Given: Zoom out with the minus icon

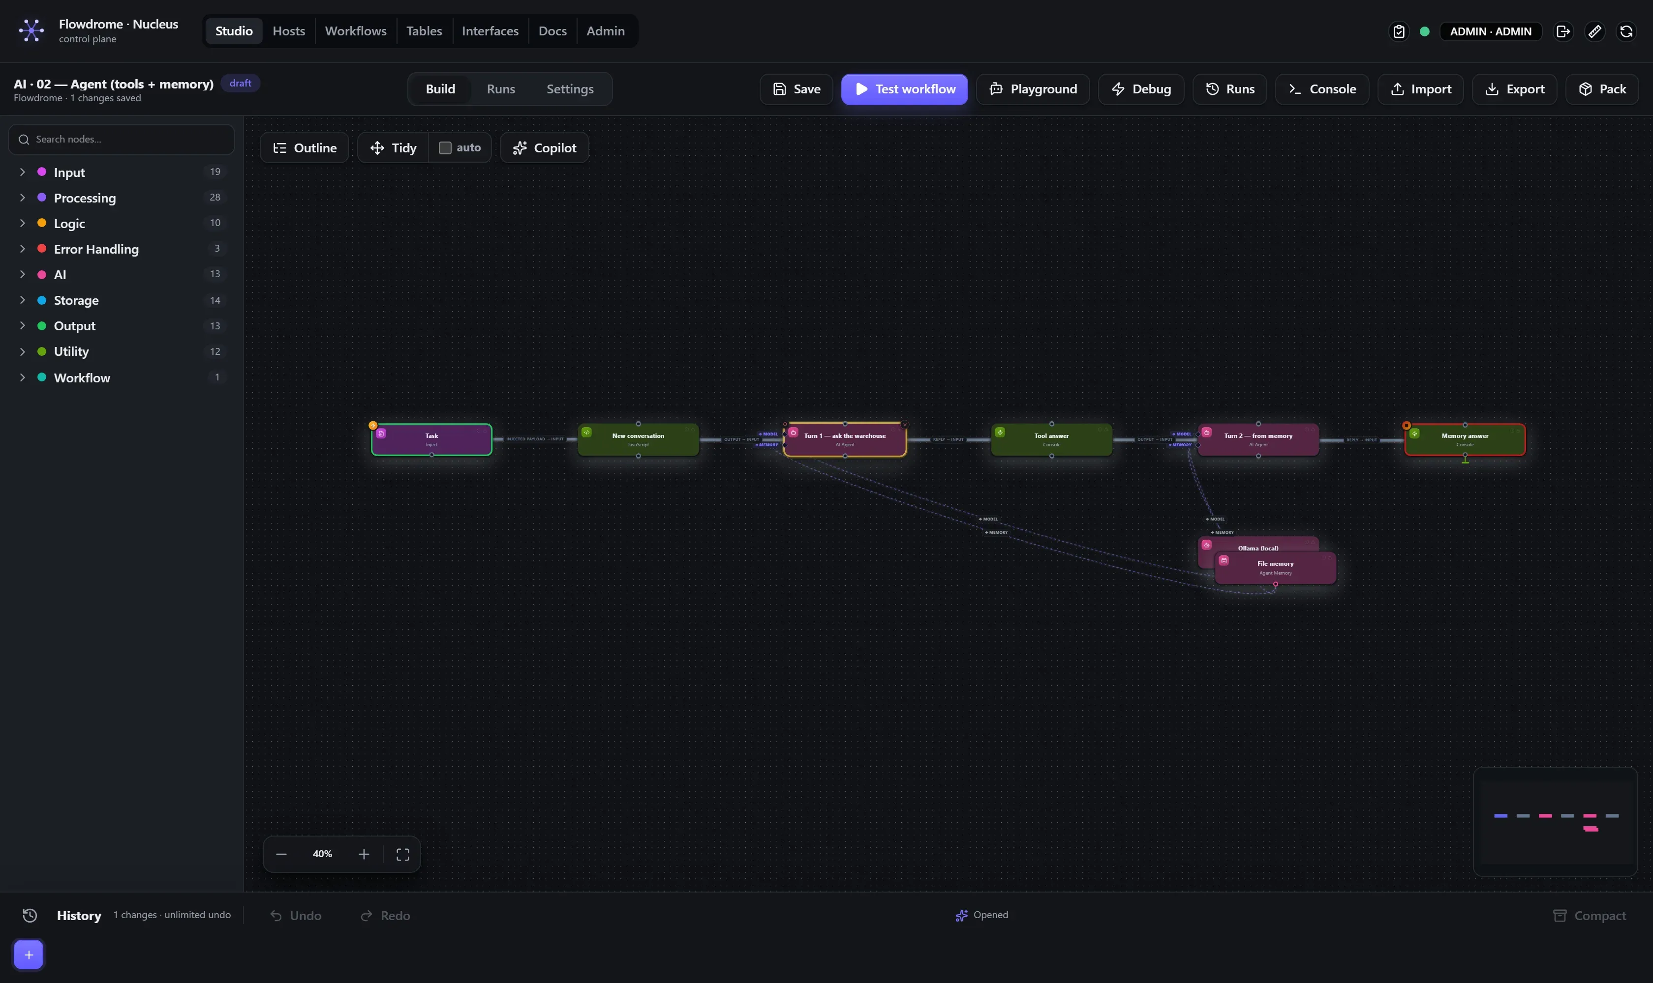Looking at the screenshot, I should (281, 854).
